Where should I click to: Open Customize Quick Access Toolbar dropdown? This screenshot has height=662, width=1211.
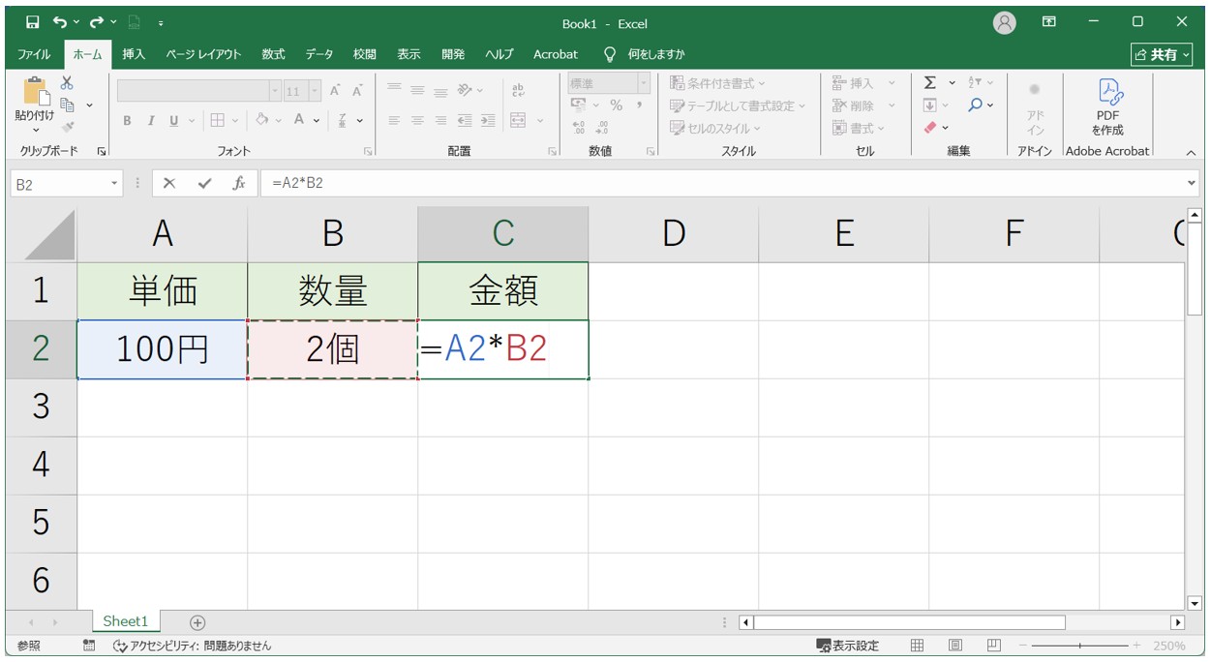pyautogui.click(x=160, y=22)
